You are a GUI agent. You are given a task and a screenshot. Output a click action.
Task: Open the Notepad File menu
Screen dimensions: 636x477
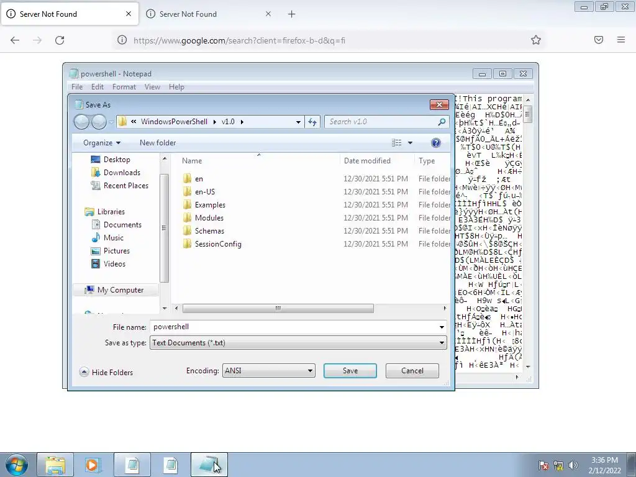(x=76, y=87)
